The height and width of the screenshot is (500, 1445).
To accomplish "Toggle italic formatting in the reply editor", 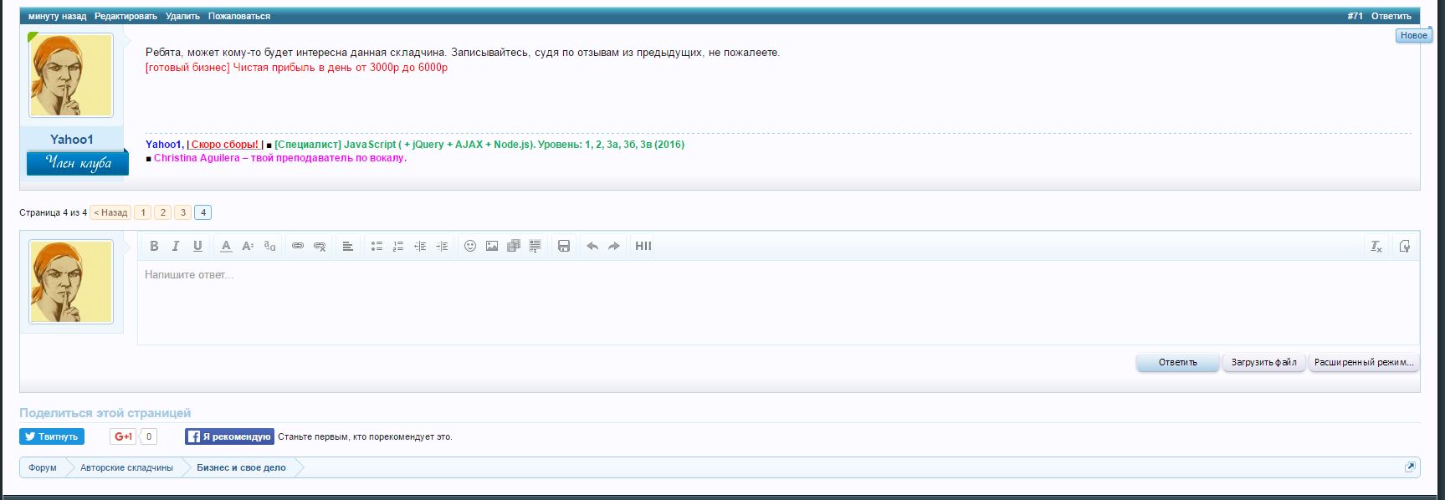I will coord(176,246).
